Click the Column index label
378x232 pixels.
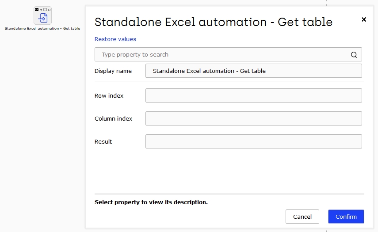[113, 118]
